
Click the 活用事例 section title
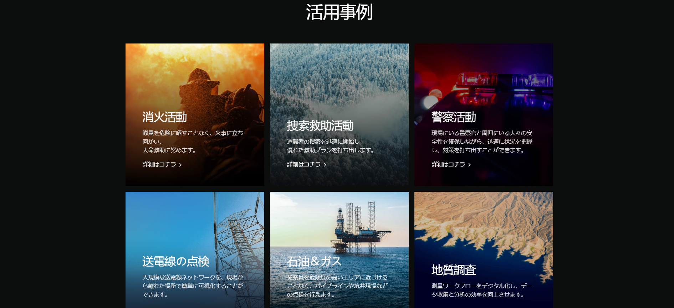pos(339,12)
